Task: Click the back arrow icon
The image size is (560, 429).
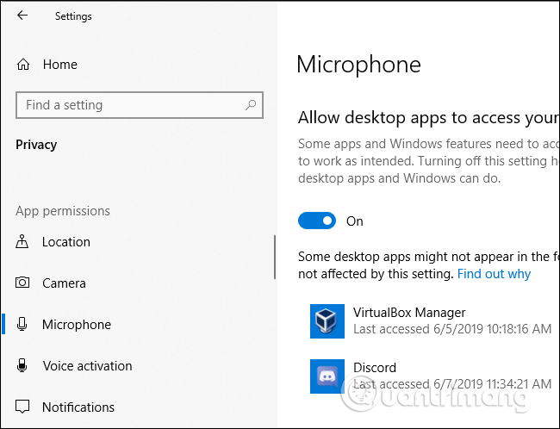Action: pos(22,16)
